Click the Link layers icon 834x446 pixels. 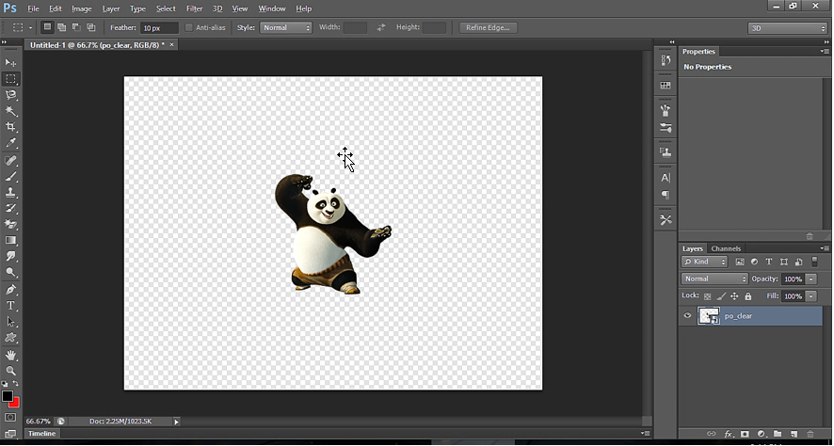(711, 434)
